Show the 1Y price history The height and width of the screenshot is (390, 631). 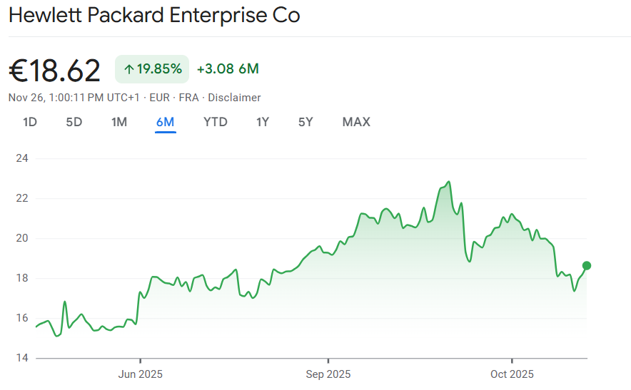pyautogui.click(x=263, y=122)
